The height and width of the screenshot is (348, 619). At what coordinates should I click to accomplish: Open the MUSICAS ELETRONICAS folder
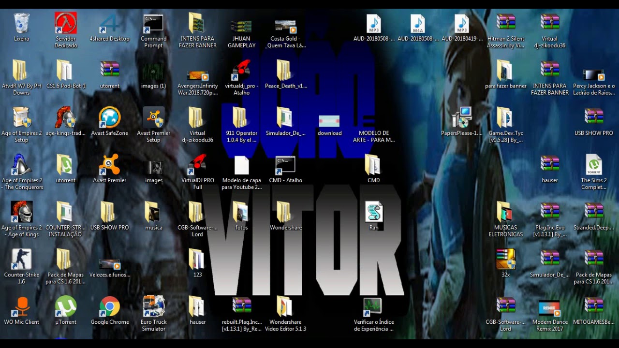tap(505, 211)
